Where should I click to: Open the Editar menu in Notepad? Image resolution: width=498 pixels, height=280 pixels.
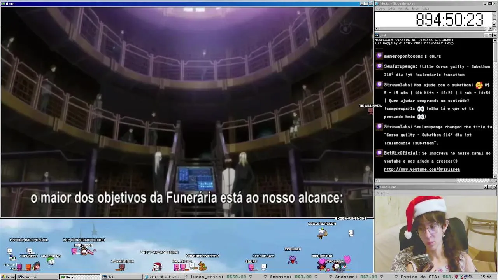click(x=392, y=9)
